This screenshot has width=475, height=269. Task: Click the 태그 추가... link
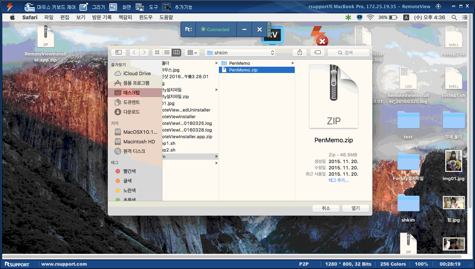coord(339,180)
